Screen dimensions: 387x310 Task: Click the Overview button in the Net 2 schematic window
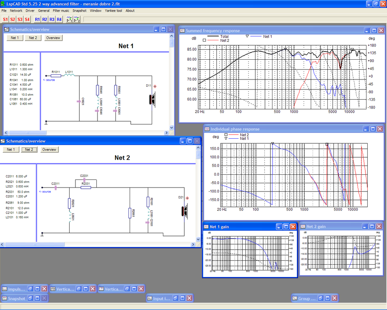pos(49,150)
